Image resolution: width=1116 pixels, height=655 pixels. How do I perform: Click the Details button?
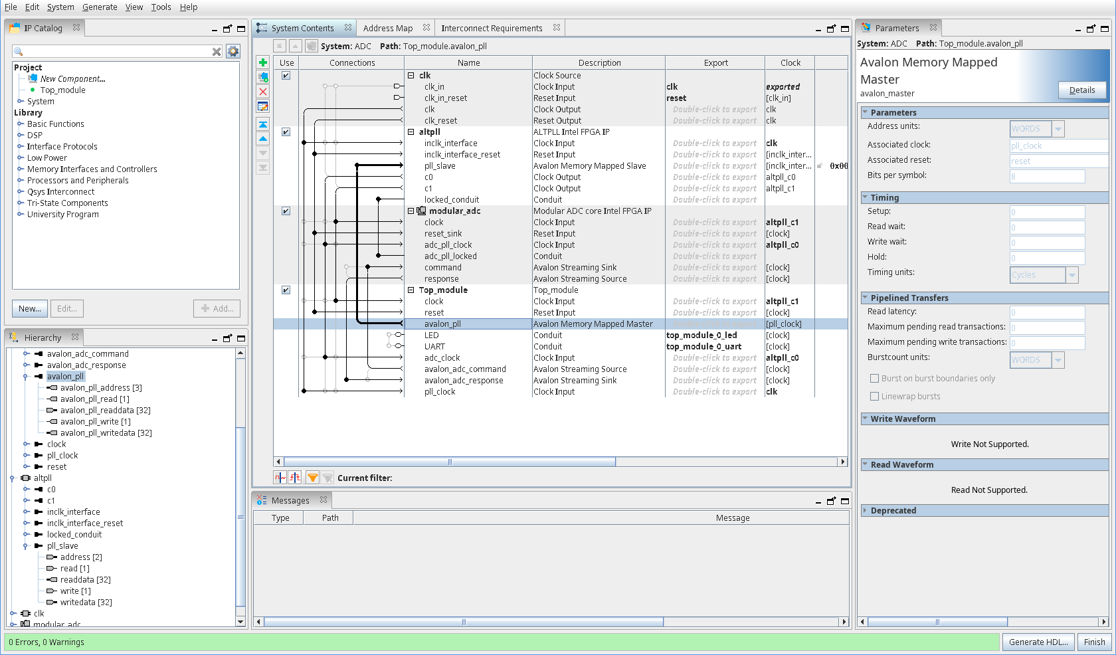[x=1081, y=90]
